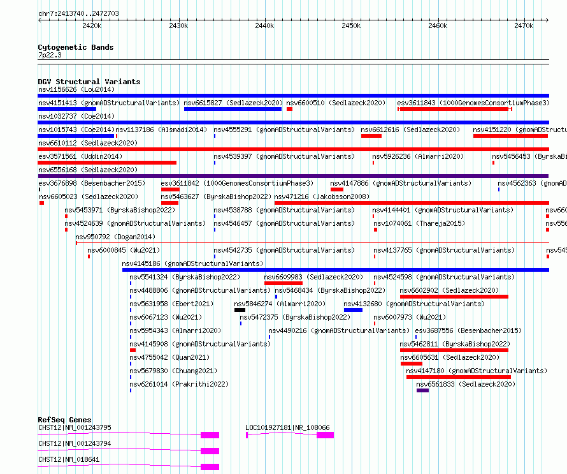Click nsv5926236 (Almarri2020) label
The width and height of the screenshot is (567, 474).
tap(418, 156)
